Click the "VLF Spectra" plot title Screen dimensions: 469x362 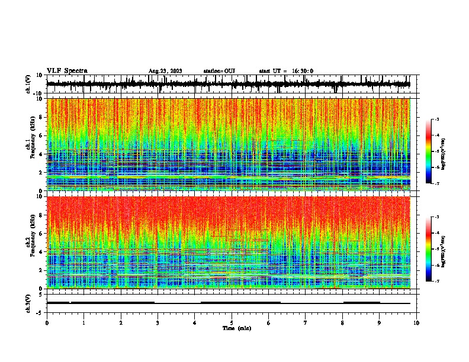click(x=67, y=71)
